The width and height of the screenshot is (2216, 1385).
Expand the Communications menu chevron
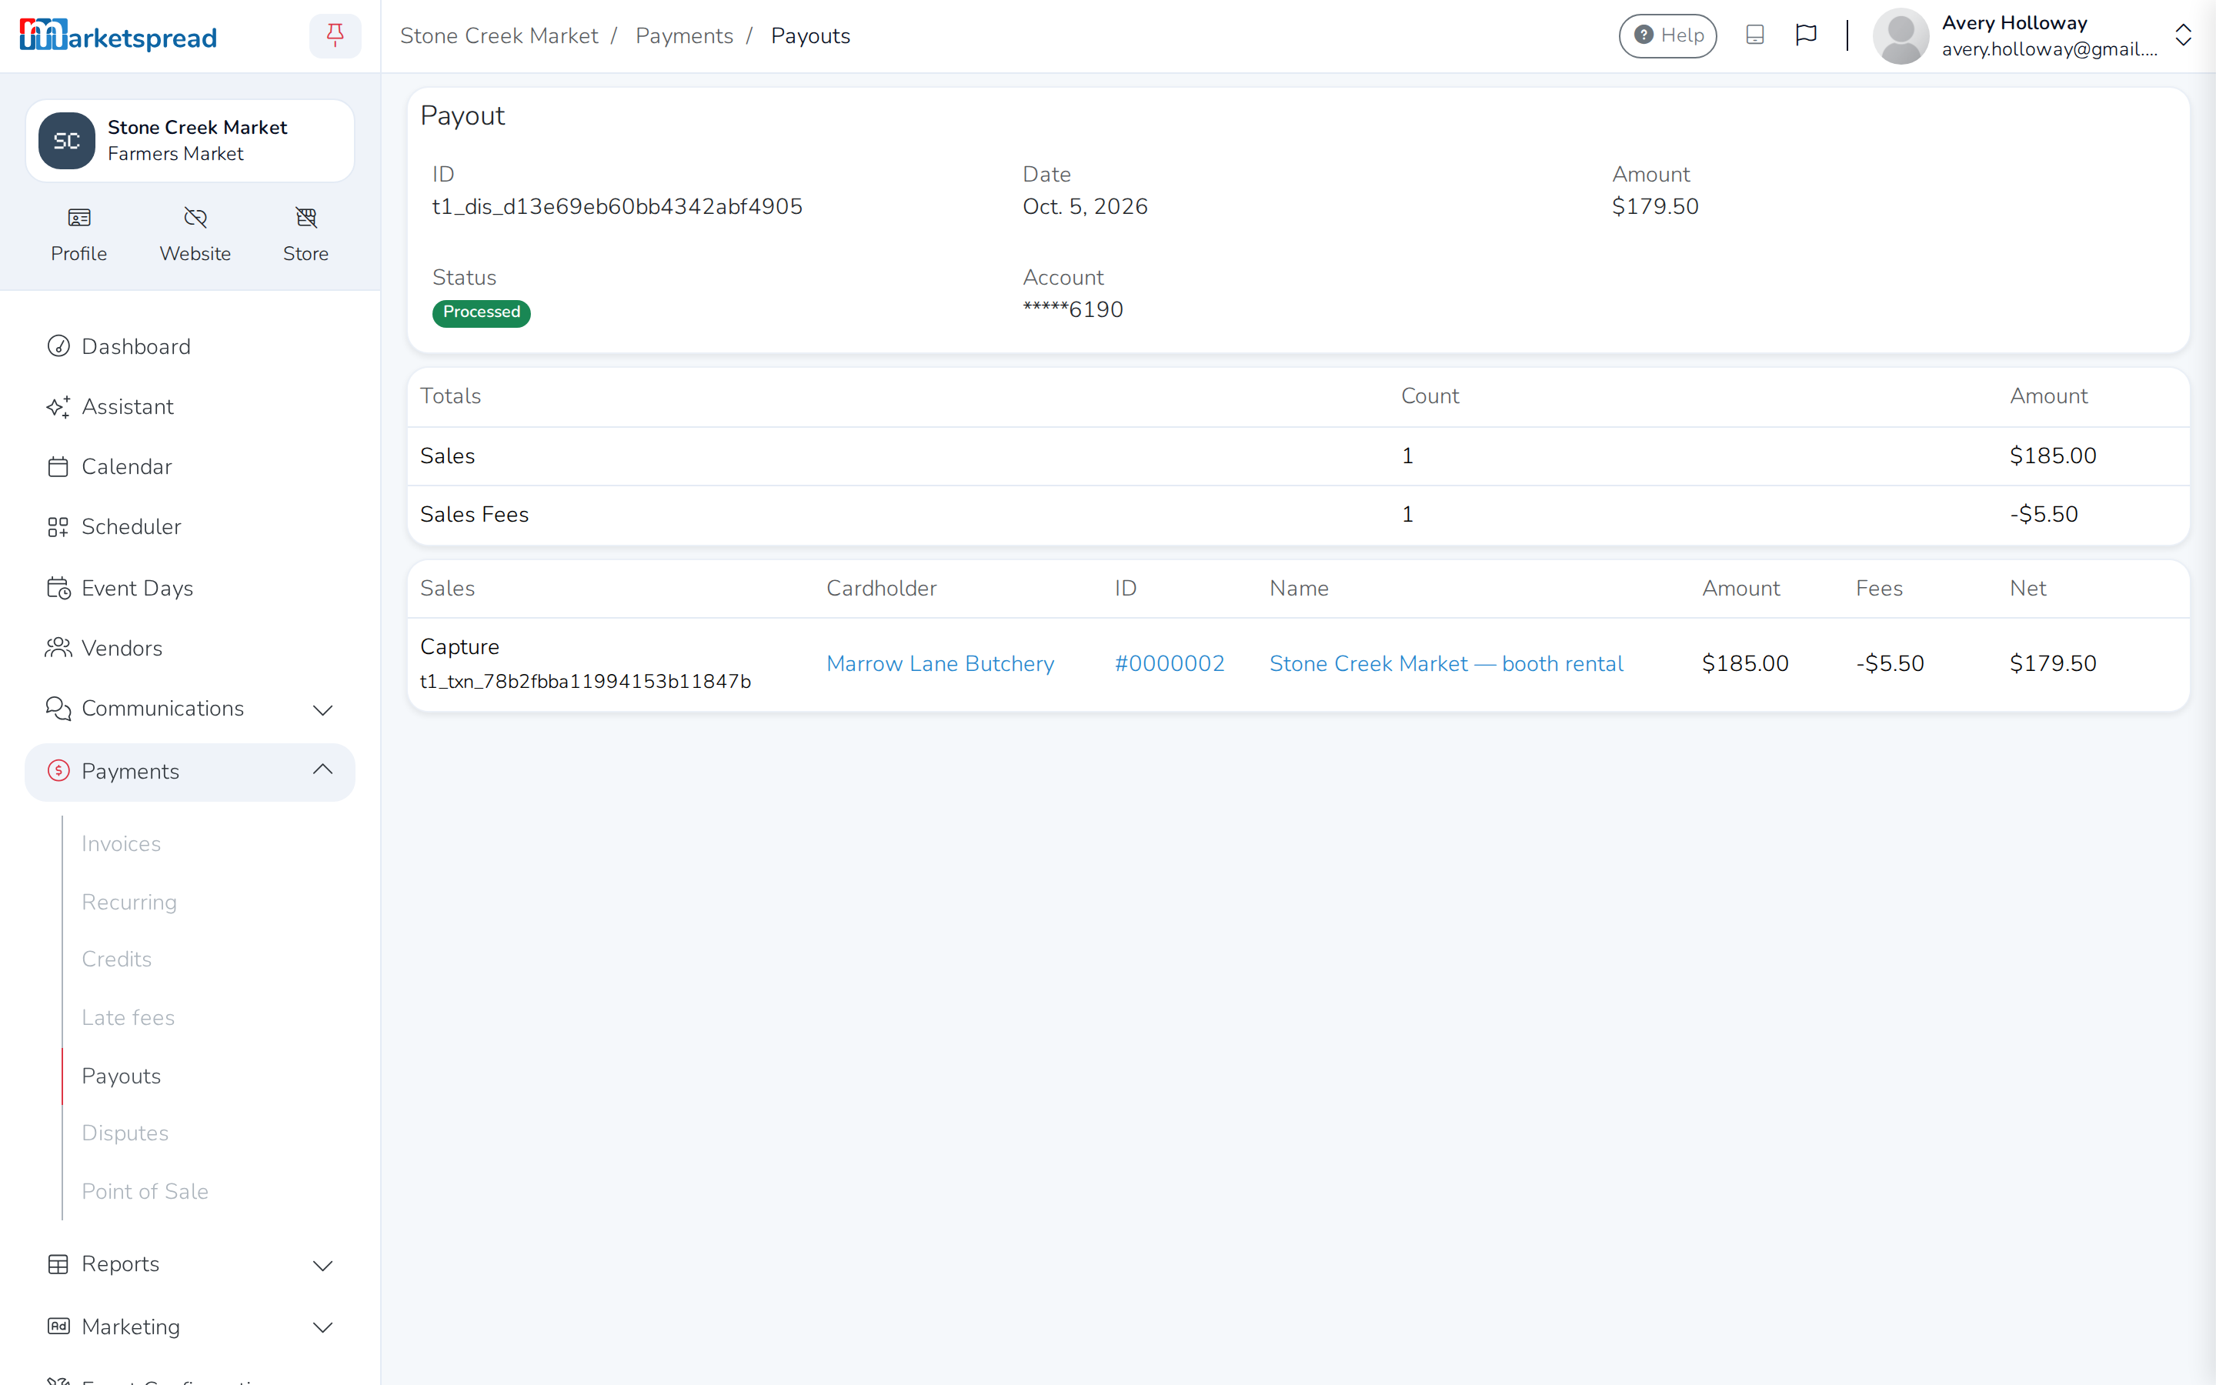322,710
